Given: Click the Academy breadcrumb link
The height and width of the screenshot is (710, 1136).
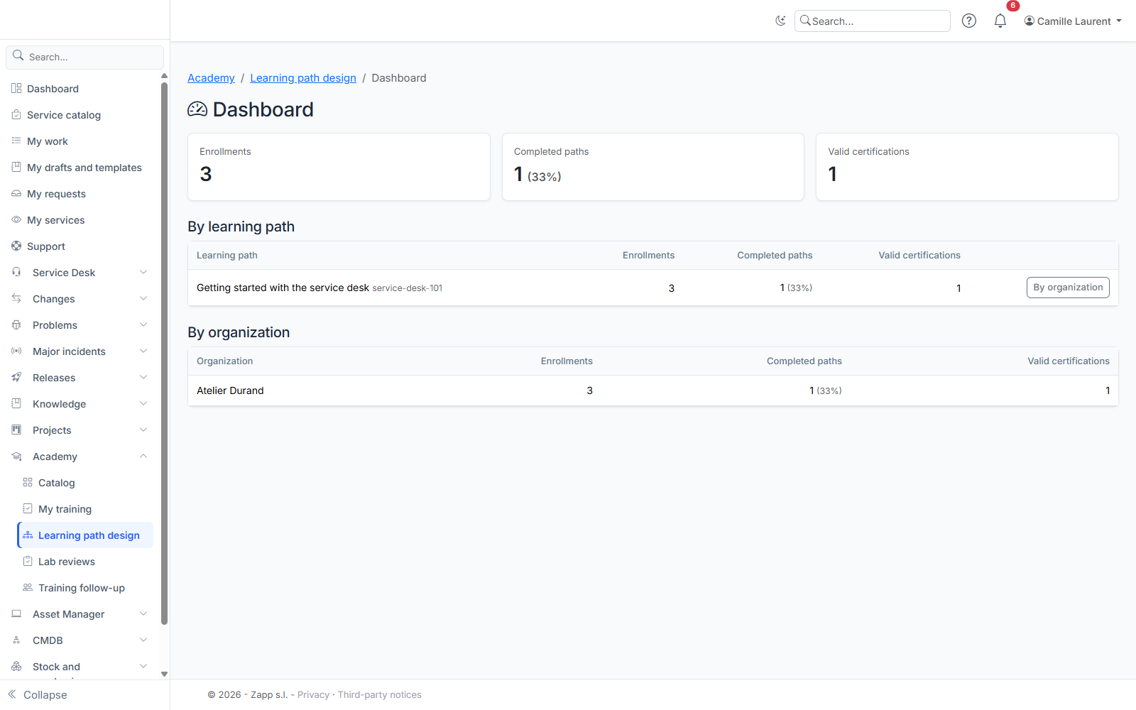Looking at the screenshot, I should pyautogui.click(x=211, y=78).
